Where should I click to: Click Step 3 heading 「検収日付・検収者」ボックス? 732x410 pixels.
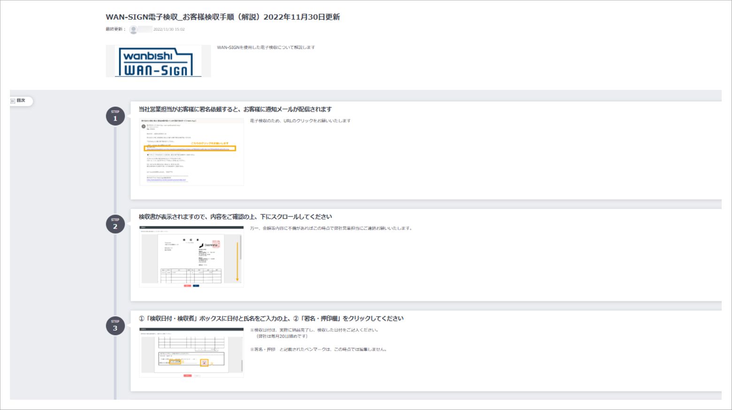point(271,319)
